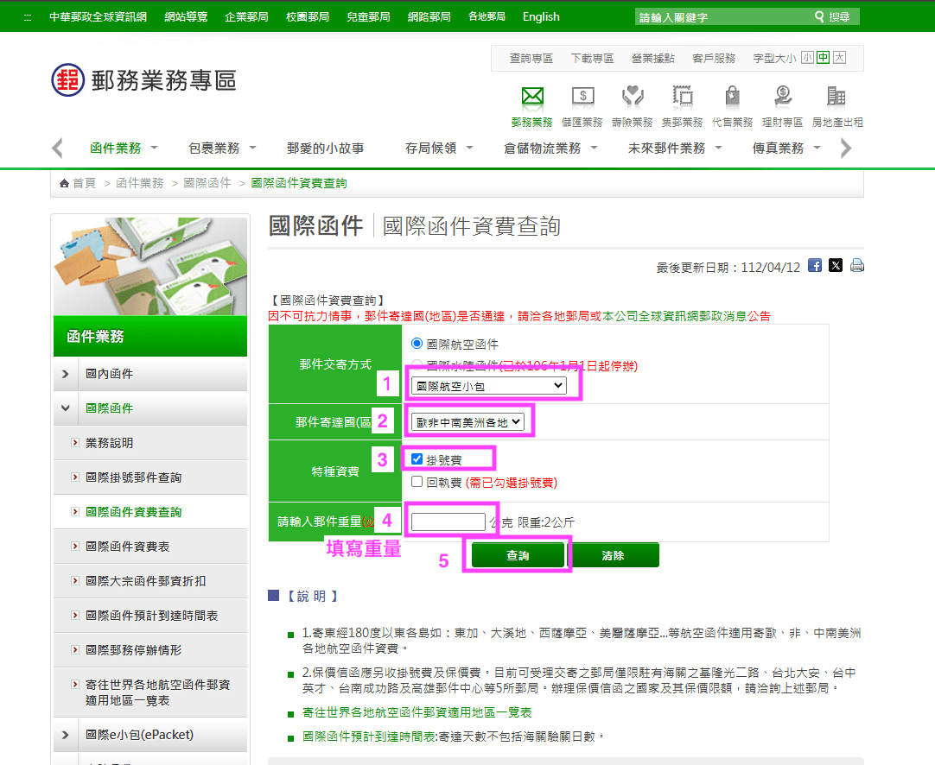Focus the mail weight input field
935x765 pixels.
[x=448, y=522]
